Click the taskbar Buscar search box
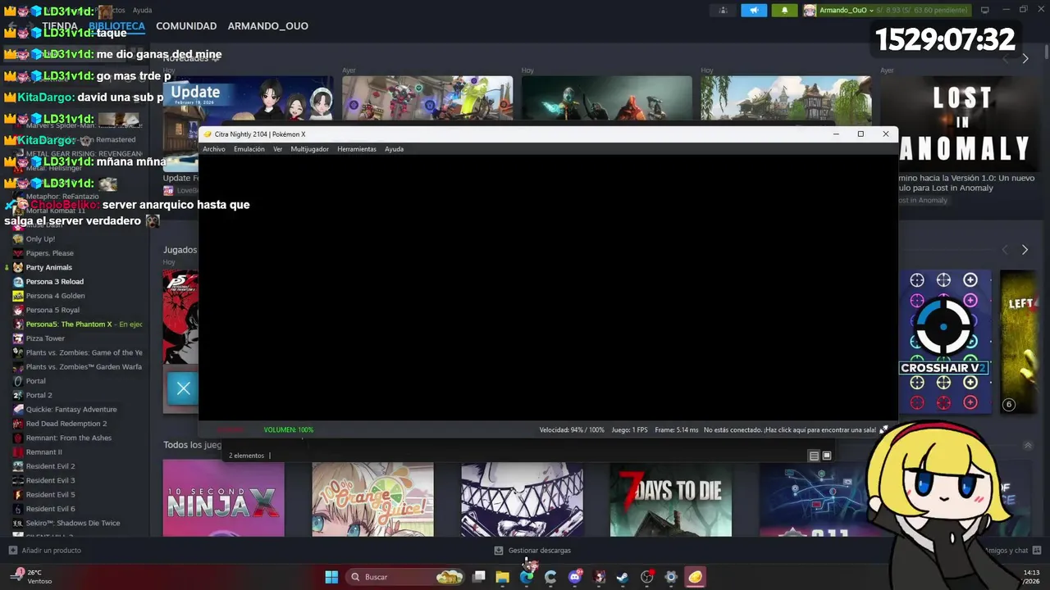 point(405,577)
